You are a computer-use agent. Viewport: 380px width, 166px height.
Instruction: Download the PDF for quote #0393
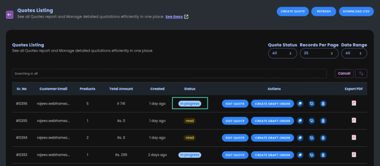(354, 154)
